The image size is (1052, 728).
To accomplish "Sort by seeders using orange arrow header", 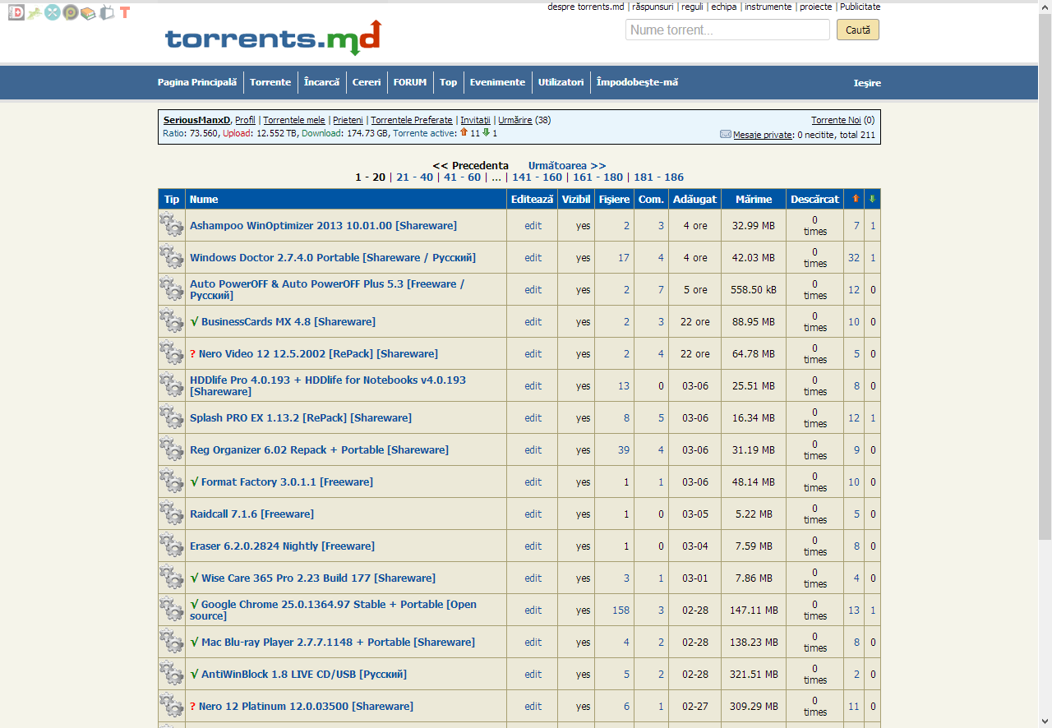I will 856,199.
